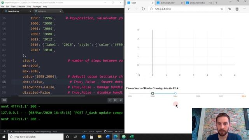Open the browser favorites list icon

click(x=230, y=9)
